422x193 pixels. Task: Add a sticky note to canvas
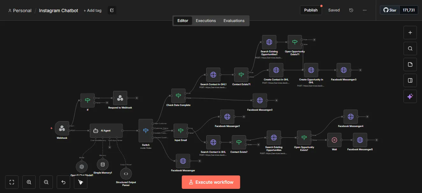(x=410, y=64)
